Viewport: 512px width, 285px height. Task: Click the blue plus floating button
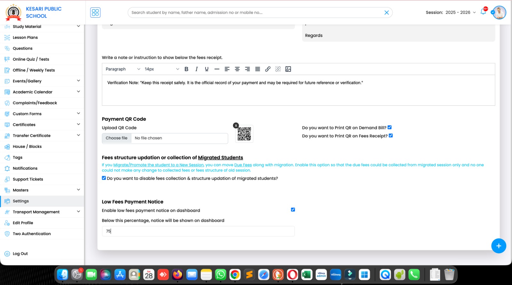point(499,246)
